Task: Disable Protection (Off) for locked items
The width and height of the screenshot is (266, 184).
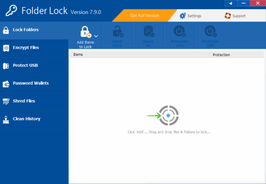Action: tap(210, 36)
